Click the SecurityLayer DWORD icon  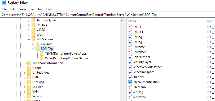coord(130,62)
